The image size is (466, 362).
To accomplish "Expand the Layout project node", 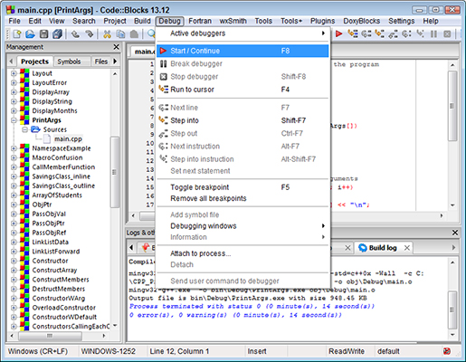I will coord(14,73).
